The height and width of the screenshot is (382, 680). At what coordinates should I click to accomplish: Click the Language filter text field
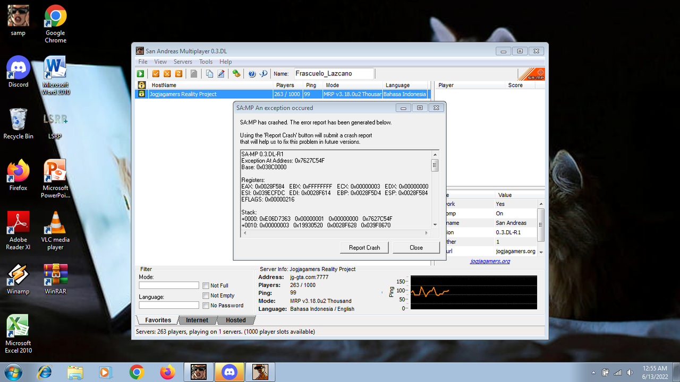pos(169,305)
